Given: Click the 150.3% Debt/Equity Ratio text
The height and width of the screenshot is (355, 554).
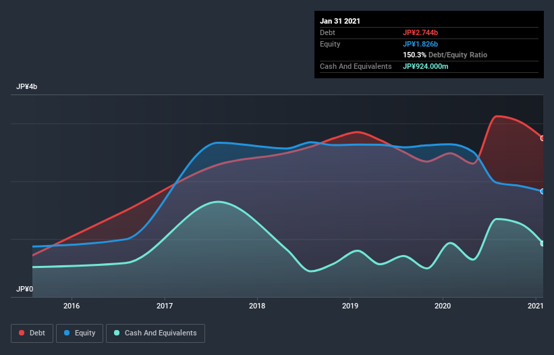Looking at the screenshot, I should pos(445,55).
